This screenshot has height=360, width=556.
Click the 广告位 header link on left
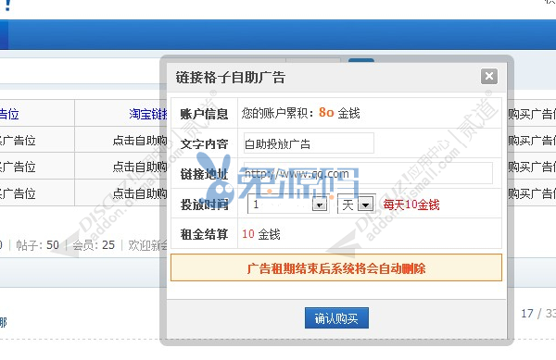click(x=9, y=114)
